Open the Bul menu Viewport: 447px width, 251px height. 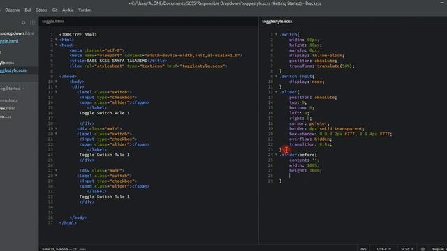coord(28,10)
